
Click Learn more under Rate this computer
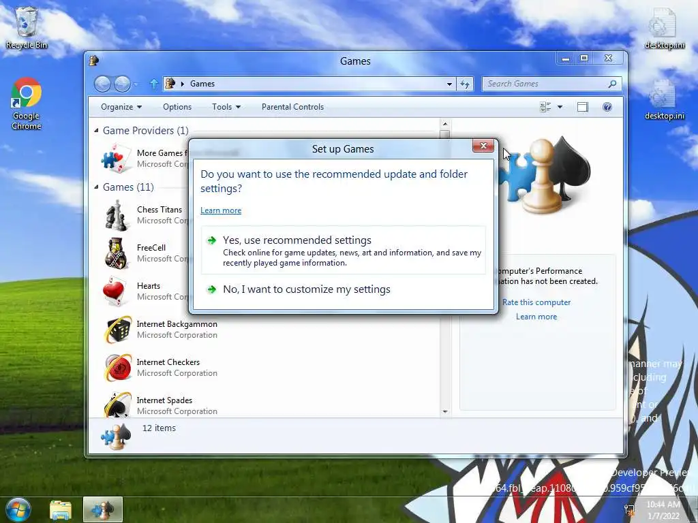pos(536,317)
